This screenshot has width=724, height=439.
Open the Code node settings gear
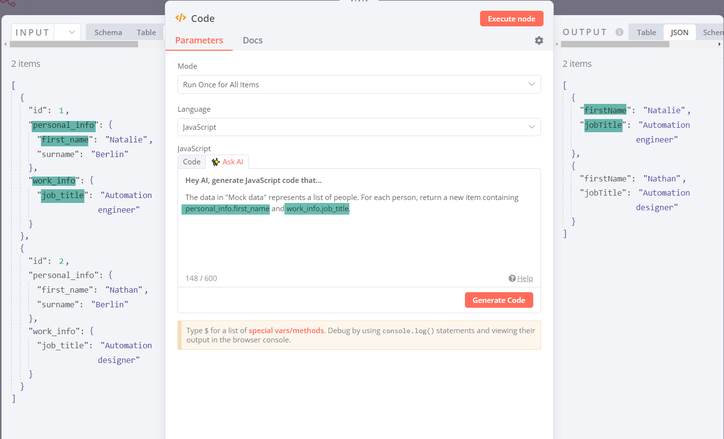[539, 40]
